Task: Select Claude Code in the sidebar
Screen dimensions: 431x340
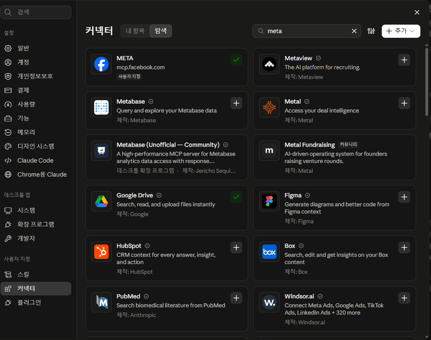Action: [x=36, y=160]
